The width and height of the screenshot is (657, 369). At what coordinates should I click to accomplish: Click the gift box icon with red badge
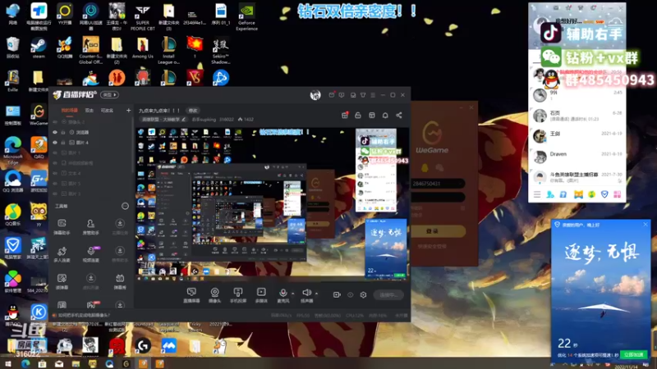(345, 115)
